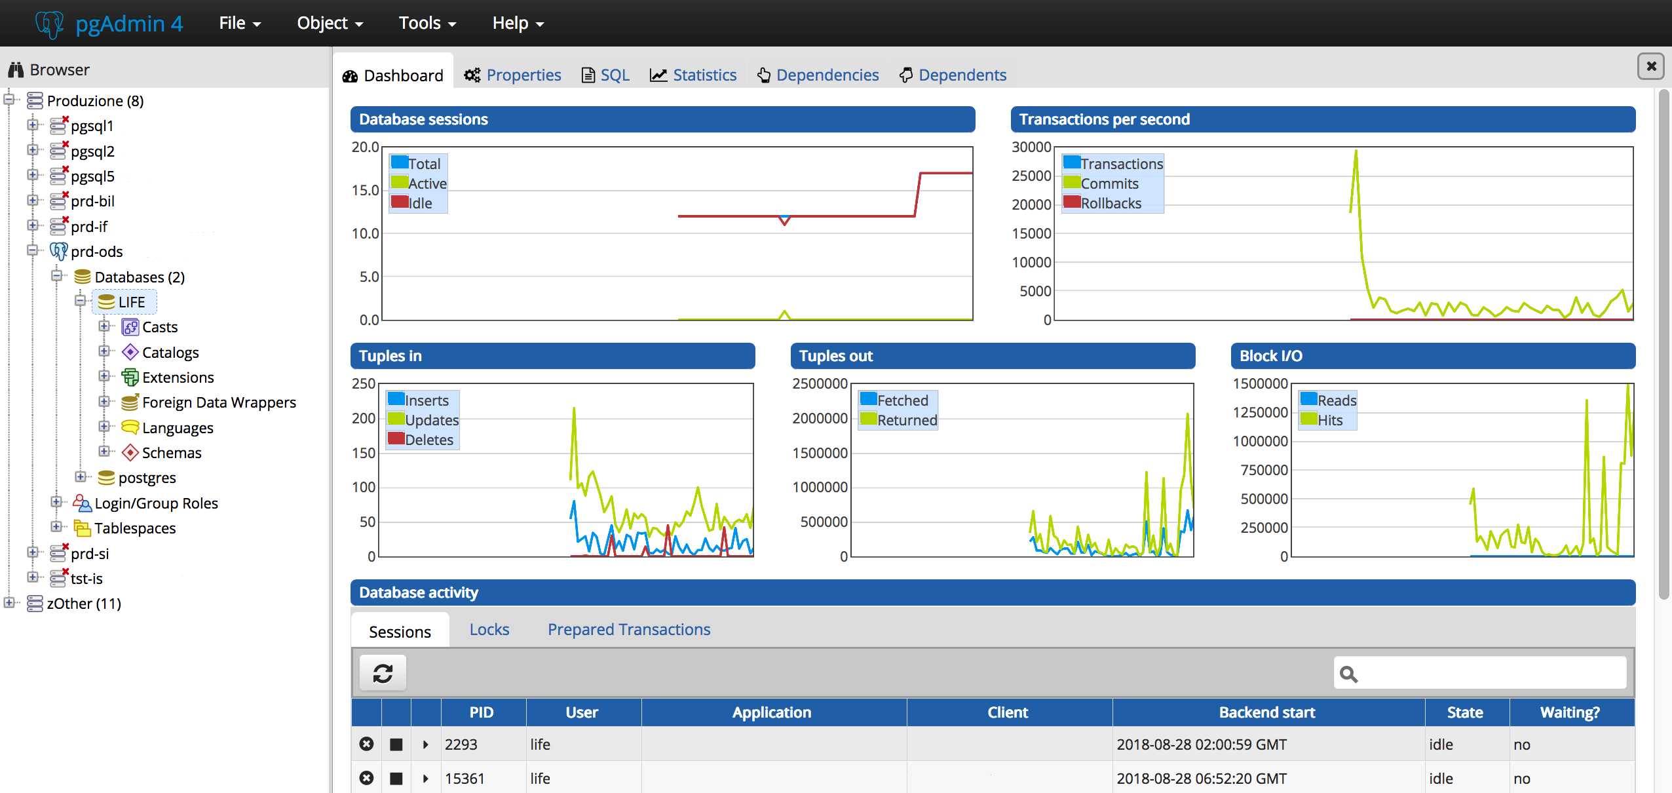
Task: Expand the pgsql1 server node
Action: click(x=32, y=124)
